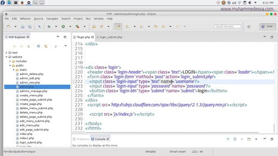Open the Run configurations dropdown arrow
Screen dimensions: 278x156
point(70,26)
